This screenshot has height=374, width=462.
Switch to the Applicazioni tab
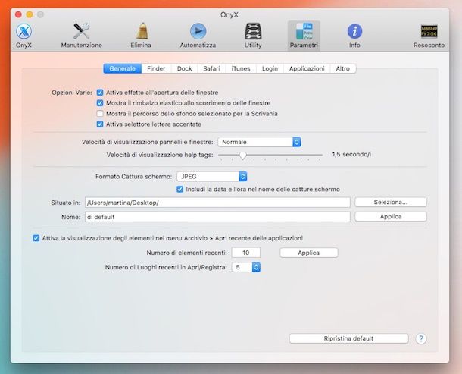307,68
